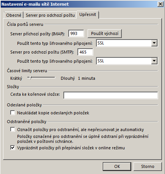Click the SMTP port 465 field

pos(85,52)
